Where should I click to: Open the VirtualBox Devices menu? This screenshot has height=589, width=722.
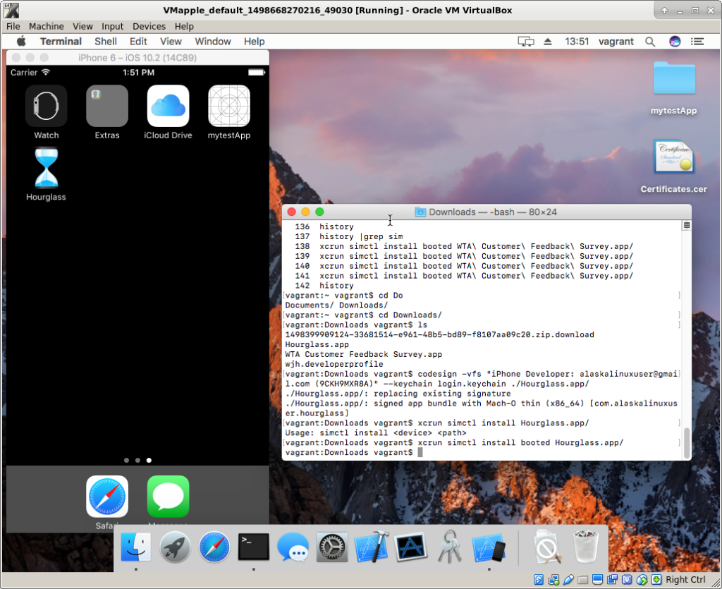pyautogui.click(x=149, y=26)
